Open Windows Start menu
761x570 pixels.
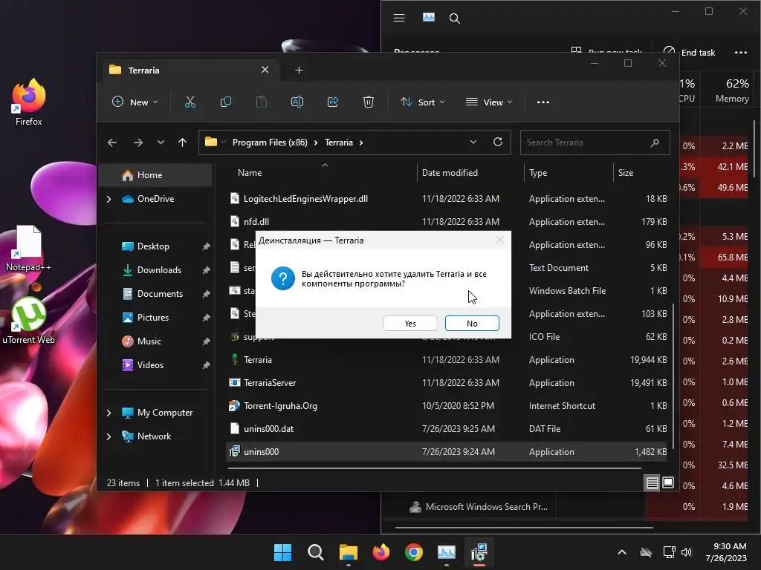[282, 552]
